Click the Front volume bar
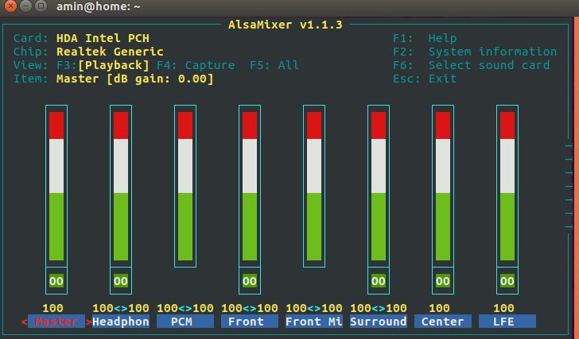Viewport: 579px width, 339px height. (x=250, y=186)
